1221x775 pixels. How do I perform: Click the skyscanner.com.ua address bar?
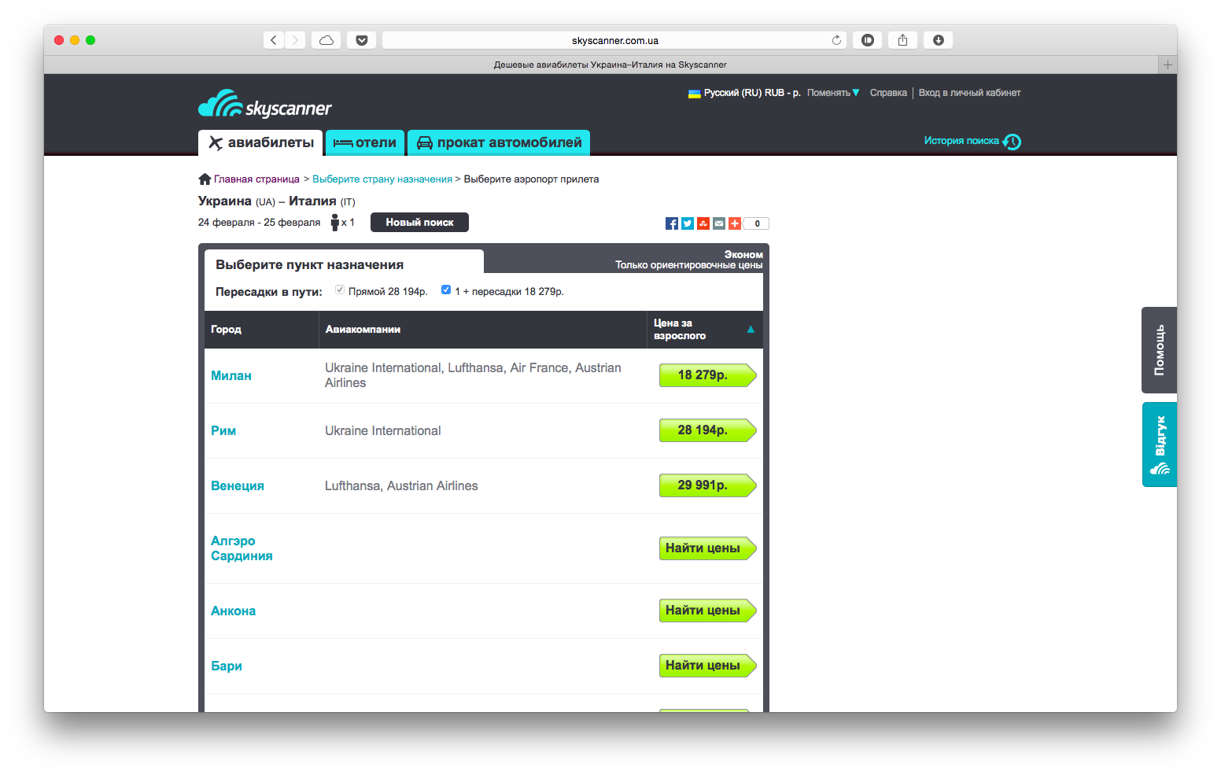click(614, 40)
